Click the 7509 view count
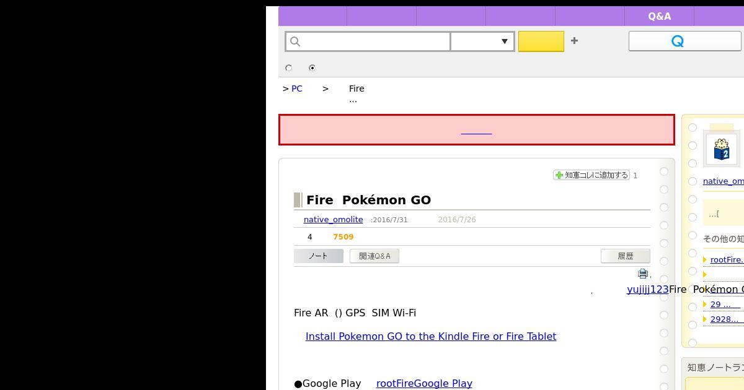 pyautogui.click(x=343, y=236)
